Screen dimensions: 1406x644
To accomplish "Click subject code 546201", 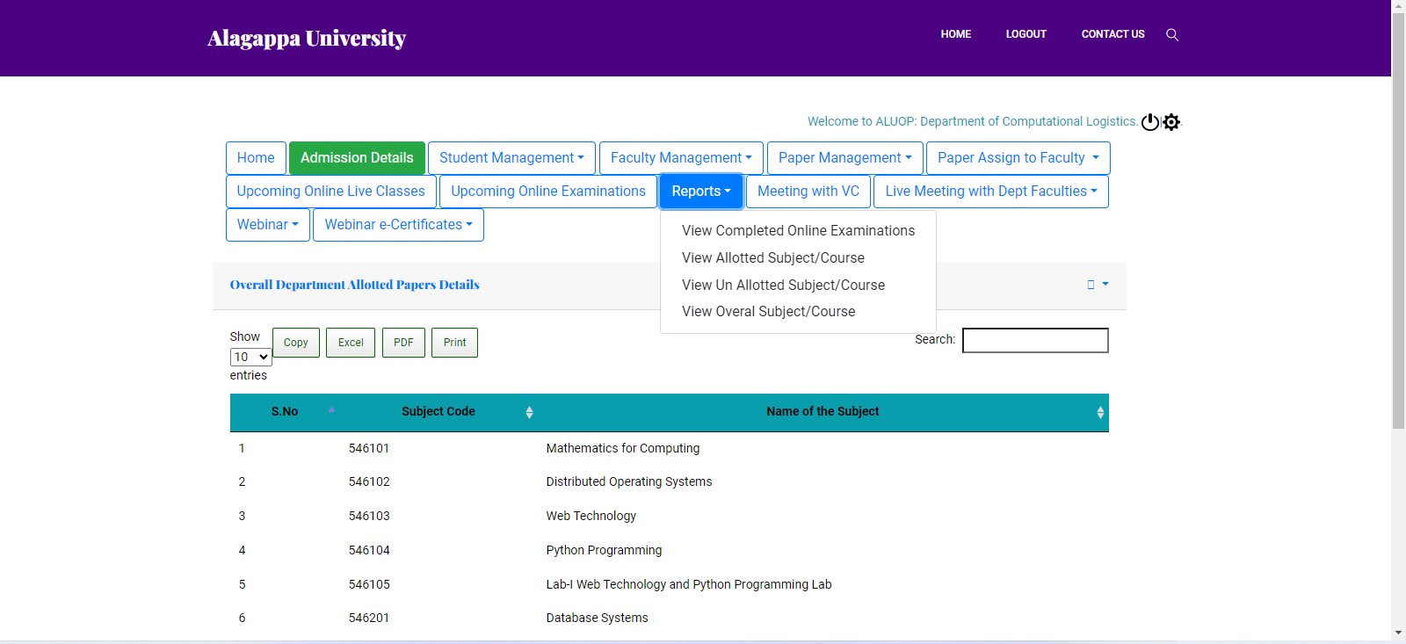I will tap(369, 618).
